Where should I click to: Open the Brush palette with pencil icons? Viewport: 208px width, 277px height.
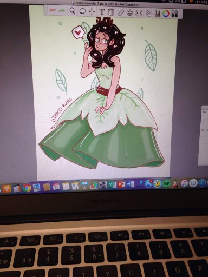(x=157, y=14)
